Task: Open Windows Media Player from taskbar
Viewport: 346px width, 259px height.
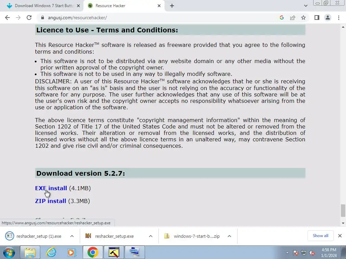Action: point(72,252)
